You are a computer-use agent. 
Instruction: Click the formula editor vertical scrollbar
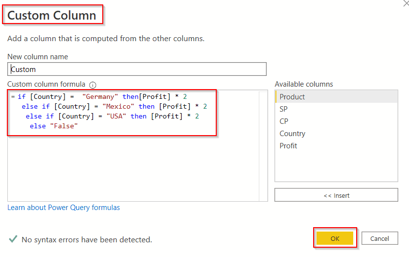pos(263,145)
